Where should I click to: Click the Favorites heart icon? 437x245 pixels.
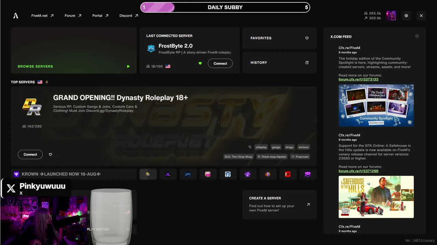307,38
